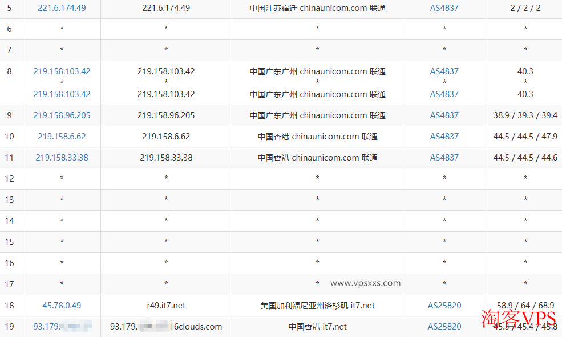Click the upper AS4837 link in hop 8

444,71
